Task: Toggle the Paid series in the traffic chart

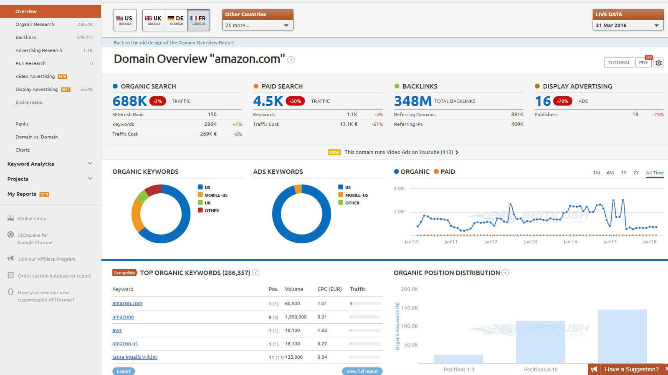Action: [445, 172]
